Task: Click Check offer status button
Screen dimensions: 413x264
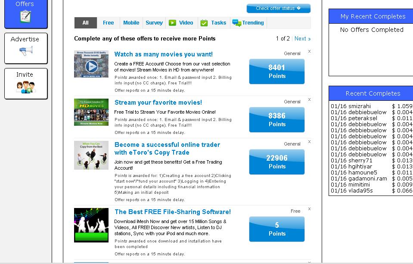Action: pos(278,9)
